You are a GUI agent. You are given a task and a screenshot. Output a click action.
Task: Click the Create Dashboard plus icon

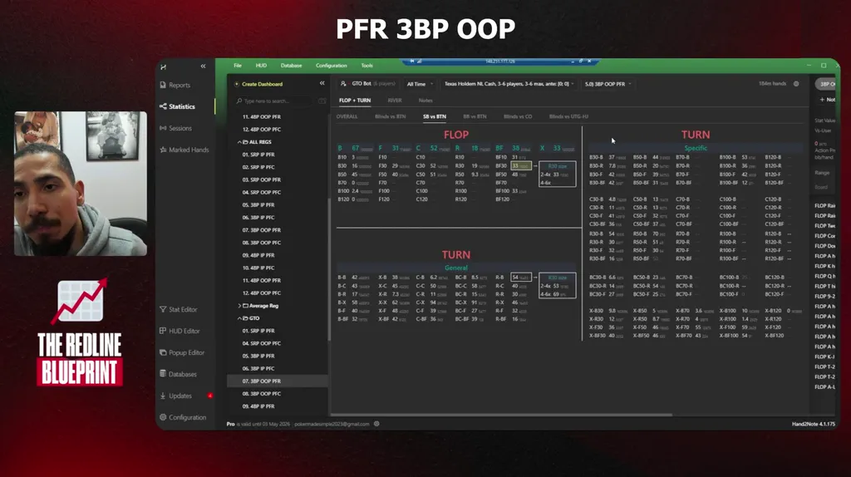[237, 84]
